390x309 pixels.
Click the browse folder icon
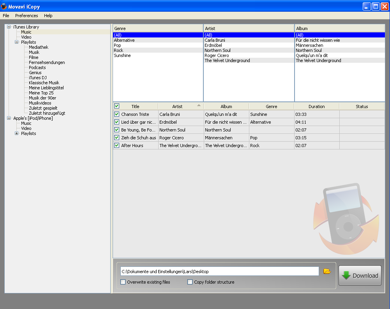(x=327, y=271)
